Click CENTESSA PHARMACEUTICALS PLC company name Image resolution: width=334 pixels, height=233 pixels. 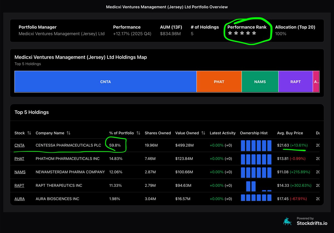coord(68,145)
